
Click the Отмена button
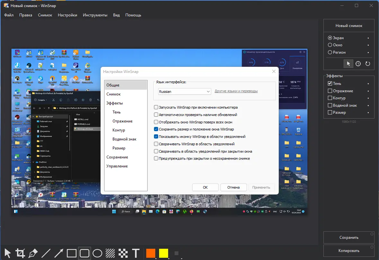pos(233,187)
